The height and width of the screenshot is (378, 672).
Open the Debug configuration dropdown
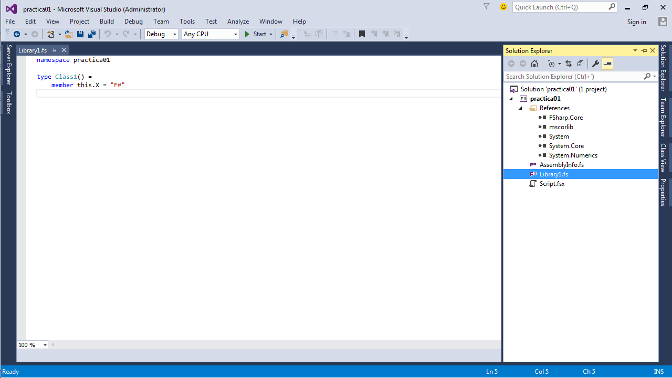(x=161, y=34)
